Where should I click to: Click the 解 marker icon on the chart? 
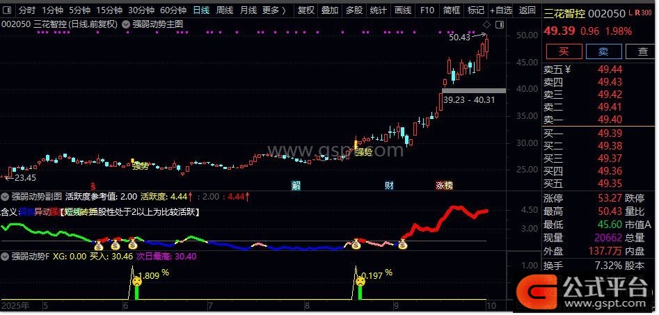(296, 186)
